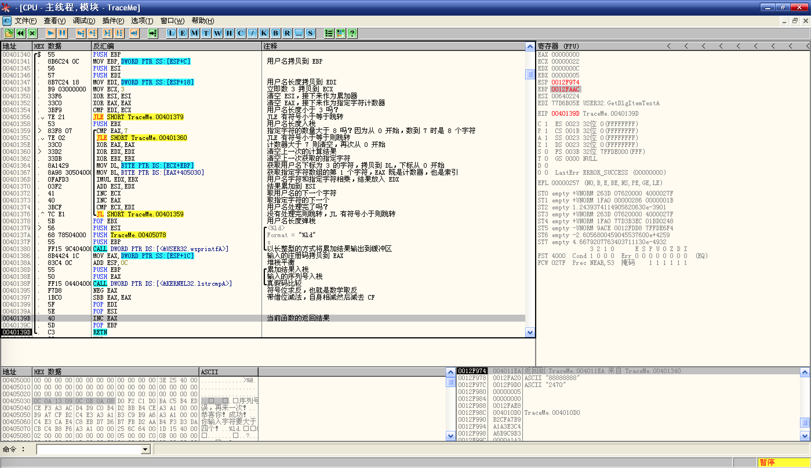Click into the command input field
This screenshot has height=468, width=811.
(x=88, y=449)
